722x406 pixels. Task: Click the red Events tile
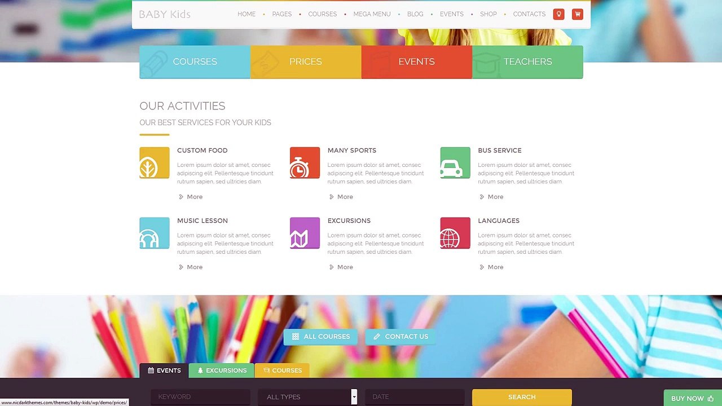[x=417, y=62]
